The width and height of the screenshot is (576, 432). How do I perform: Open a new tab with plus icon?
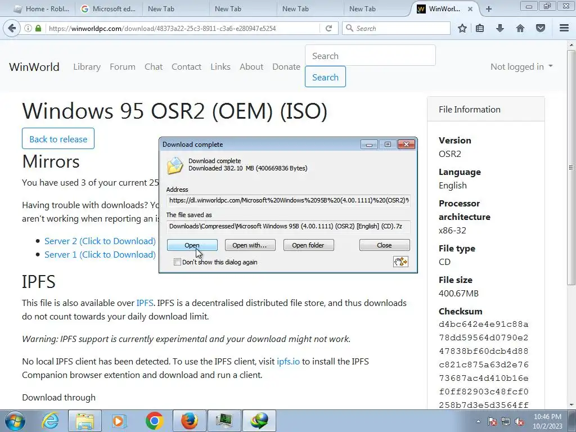[489, 9]
